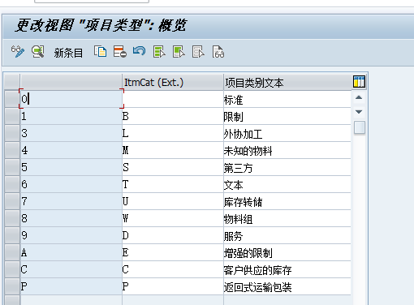Click the text cell 第三方
The width and height of the screenshot is (414, 305).
287,167
